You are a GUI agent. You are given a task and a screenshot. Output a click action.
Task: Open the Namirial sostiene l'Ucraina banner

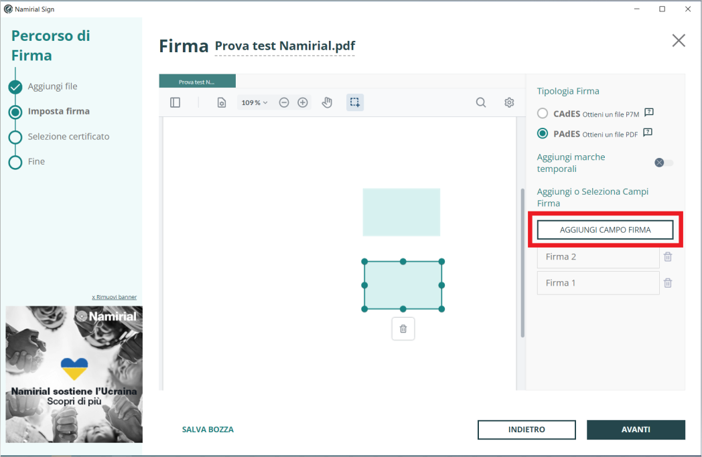click(x=74, y=374)
